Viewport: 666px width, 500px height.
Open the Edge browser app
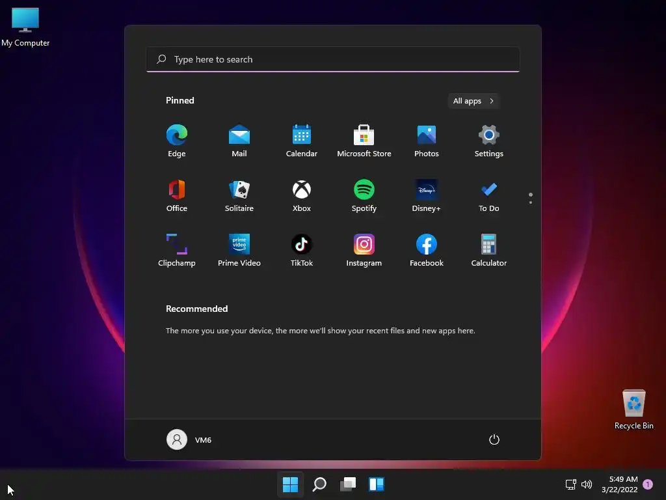coord(177,141)
